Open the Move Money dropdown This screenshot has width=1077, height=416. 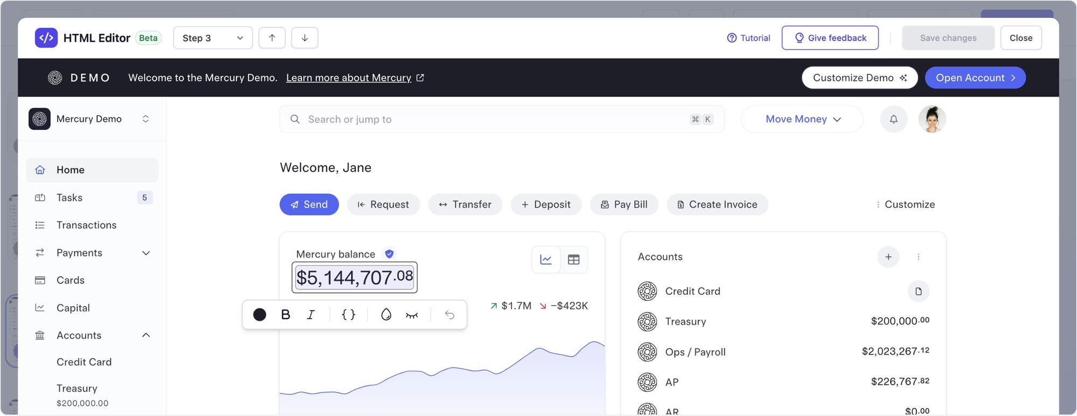pyautogui.click(x=802, y=119)
